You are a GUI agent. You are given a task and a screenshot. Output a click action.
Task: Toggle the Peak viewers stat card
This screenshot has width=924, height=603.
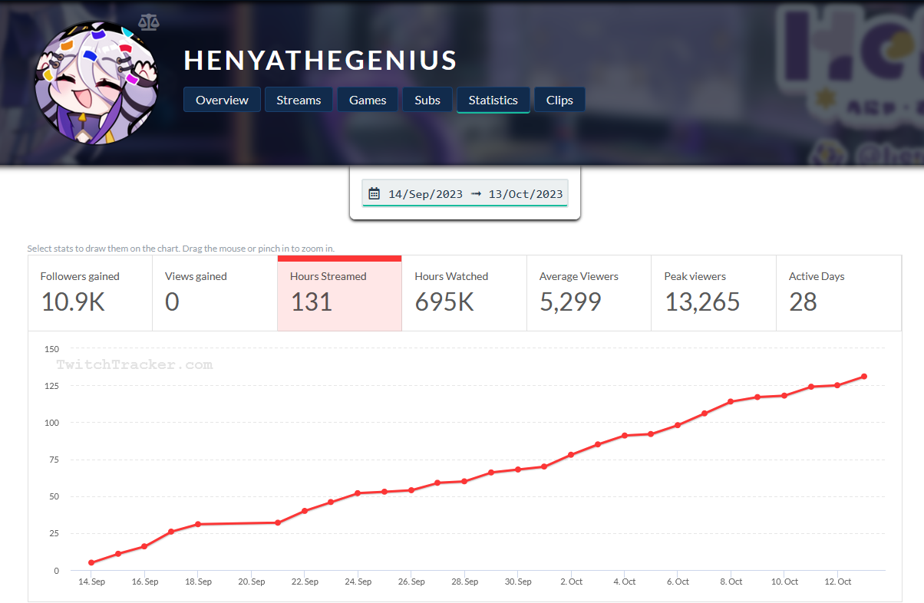pyautogui.click(x=714, y=293)
